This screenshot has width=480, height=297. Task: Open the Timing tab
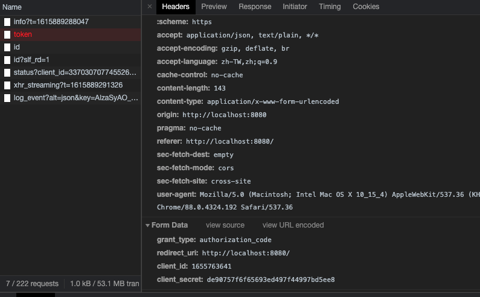(330, 7)
